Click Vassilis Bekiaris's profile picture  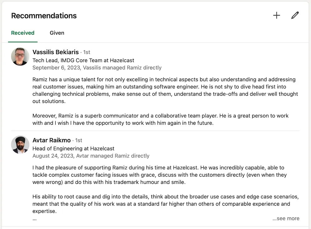tap(20, 57)
